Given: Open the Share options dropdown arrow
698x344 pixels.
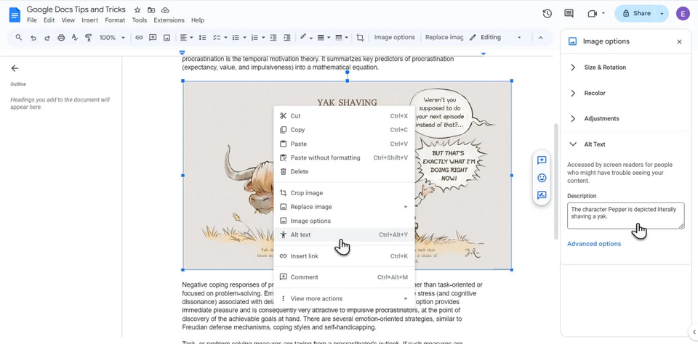Looking at the screenshot, I should 662,13.
